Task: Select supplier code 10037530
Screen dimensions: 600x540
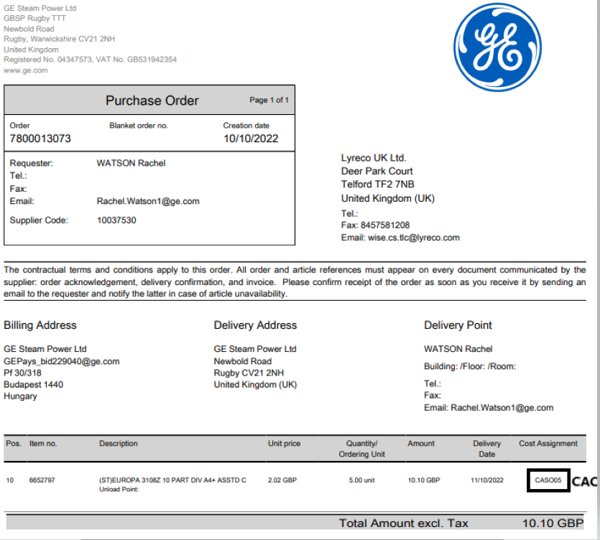Action: (116, 220)
